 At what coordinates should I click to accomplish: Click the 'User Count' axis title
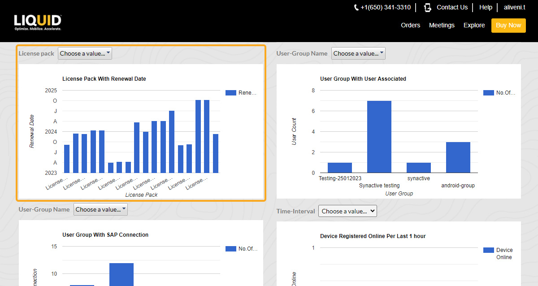coord(294,131)
